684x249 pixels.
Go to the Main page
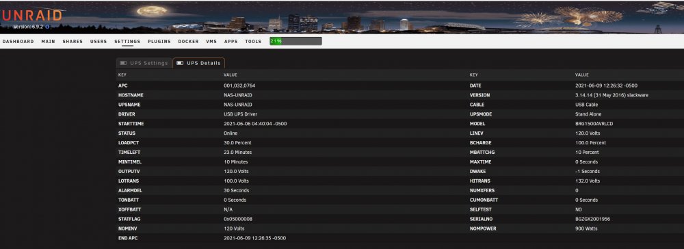pyautogui.click(x=48, y=42)
